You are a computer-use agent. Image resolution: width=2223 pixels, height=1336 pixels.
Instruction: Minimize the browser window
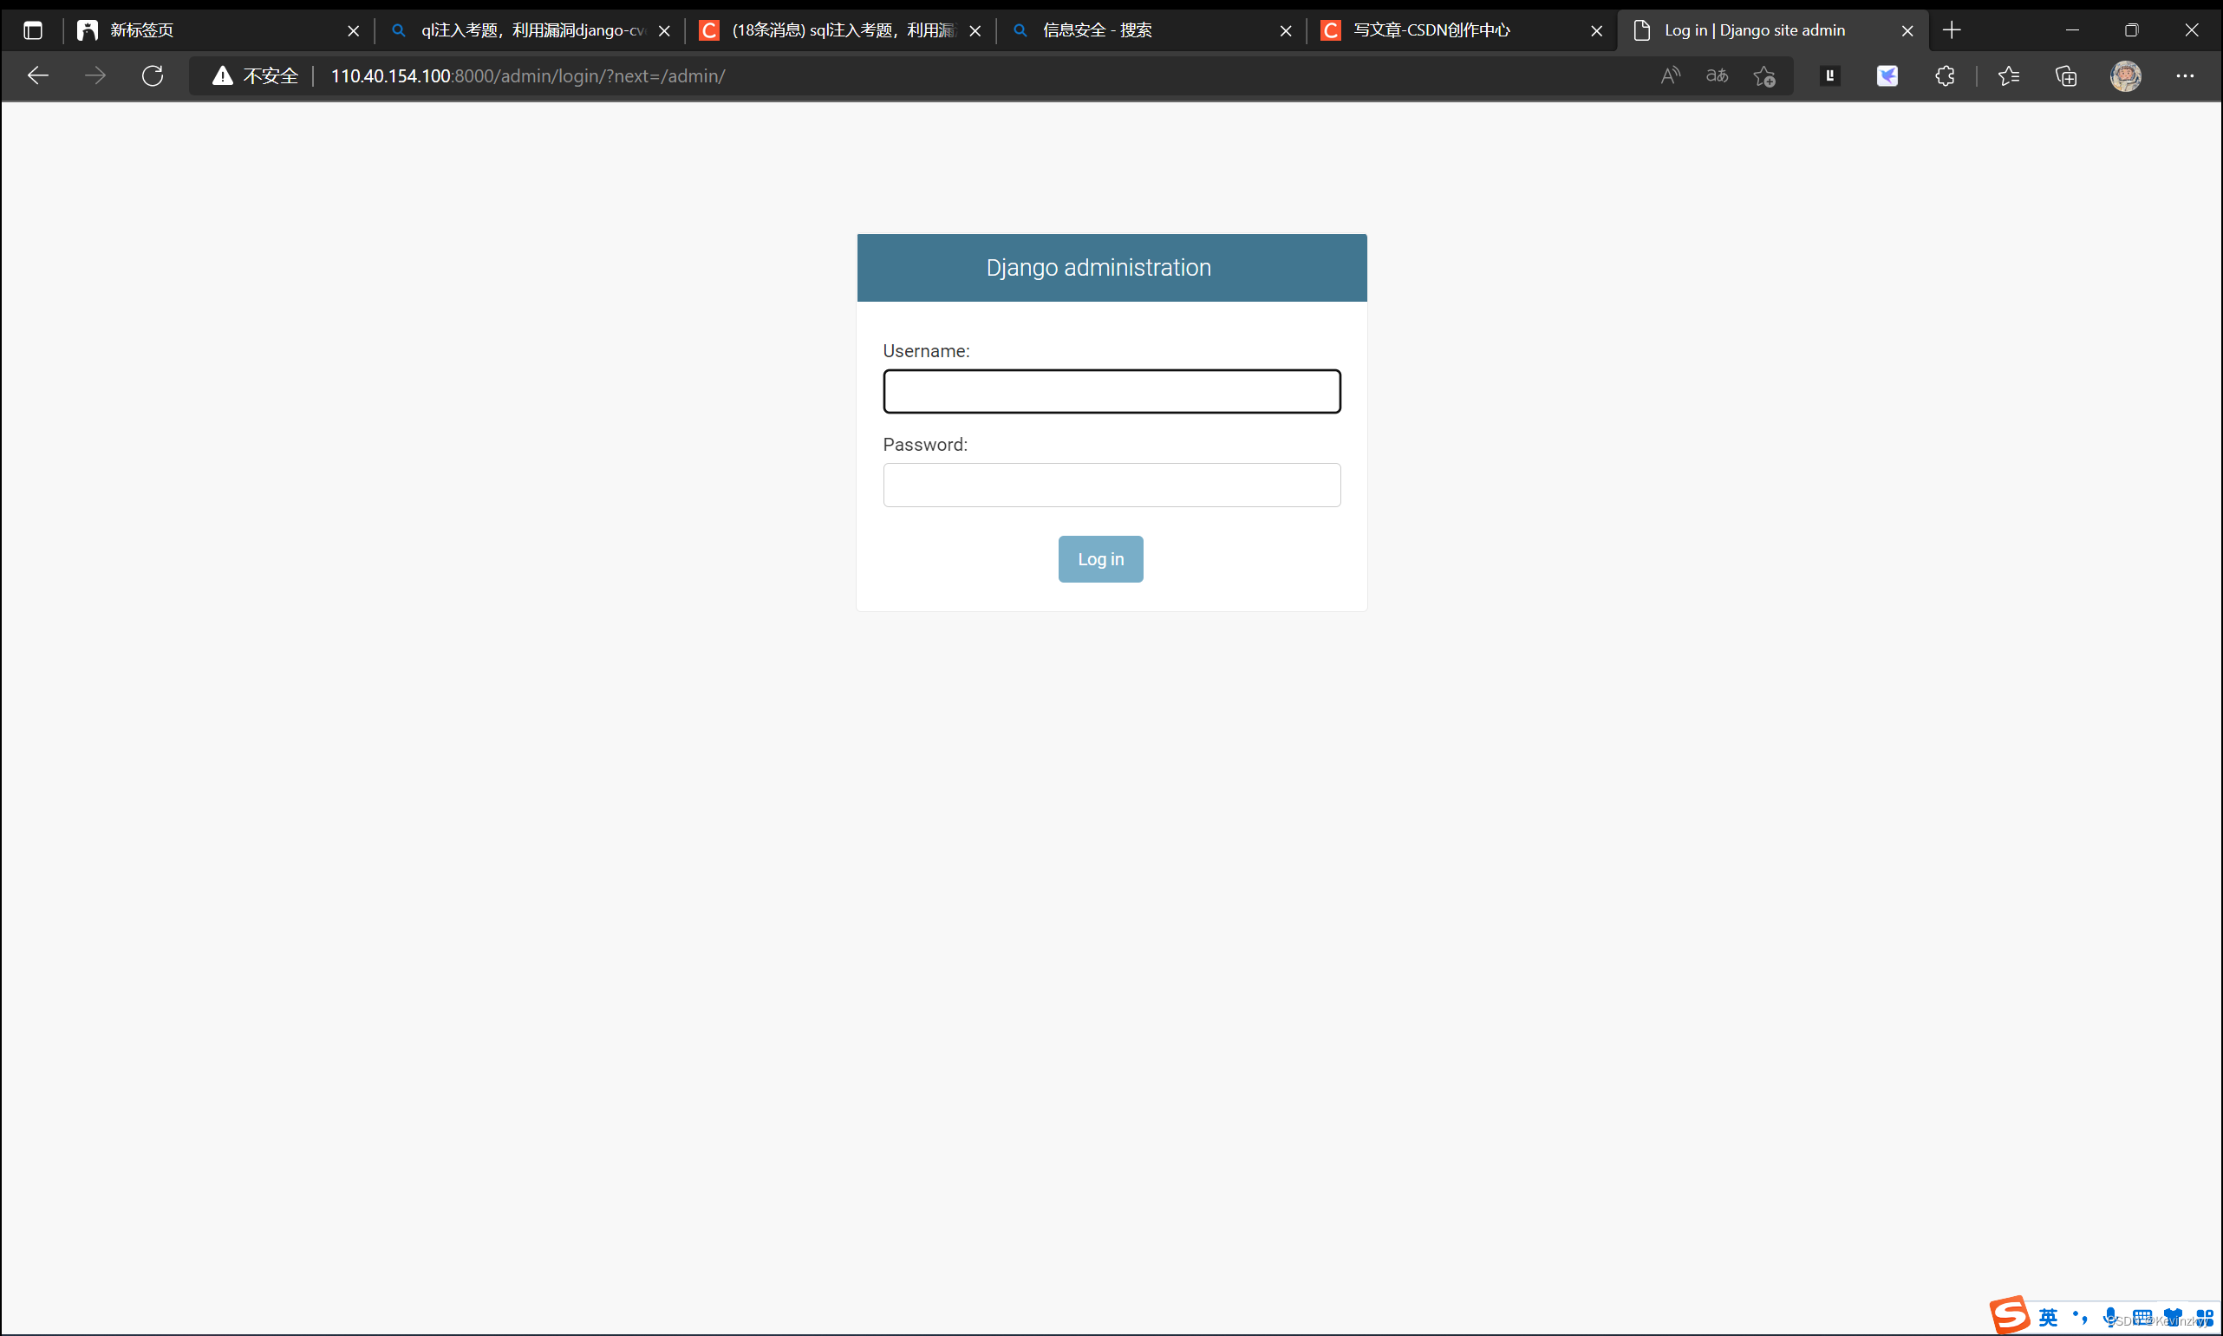pos(2072,30)
